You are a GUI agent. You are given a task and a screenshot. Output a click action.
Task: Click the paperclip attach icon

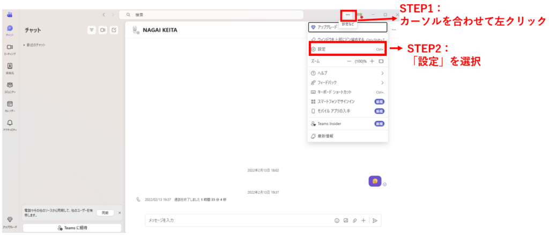[354, 221]
